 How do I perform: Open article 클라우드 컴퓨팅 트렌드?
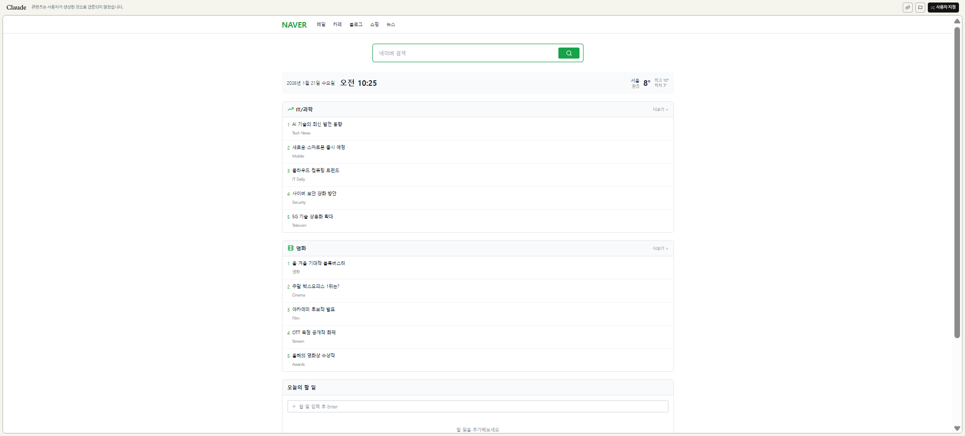click(316, 171)
